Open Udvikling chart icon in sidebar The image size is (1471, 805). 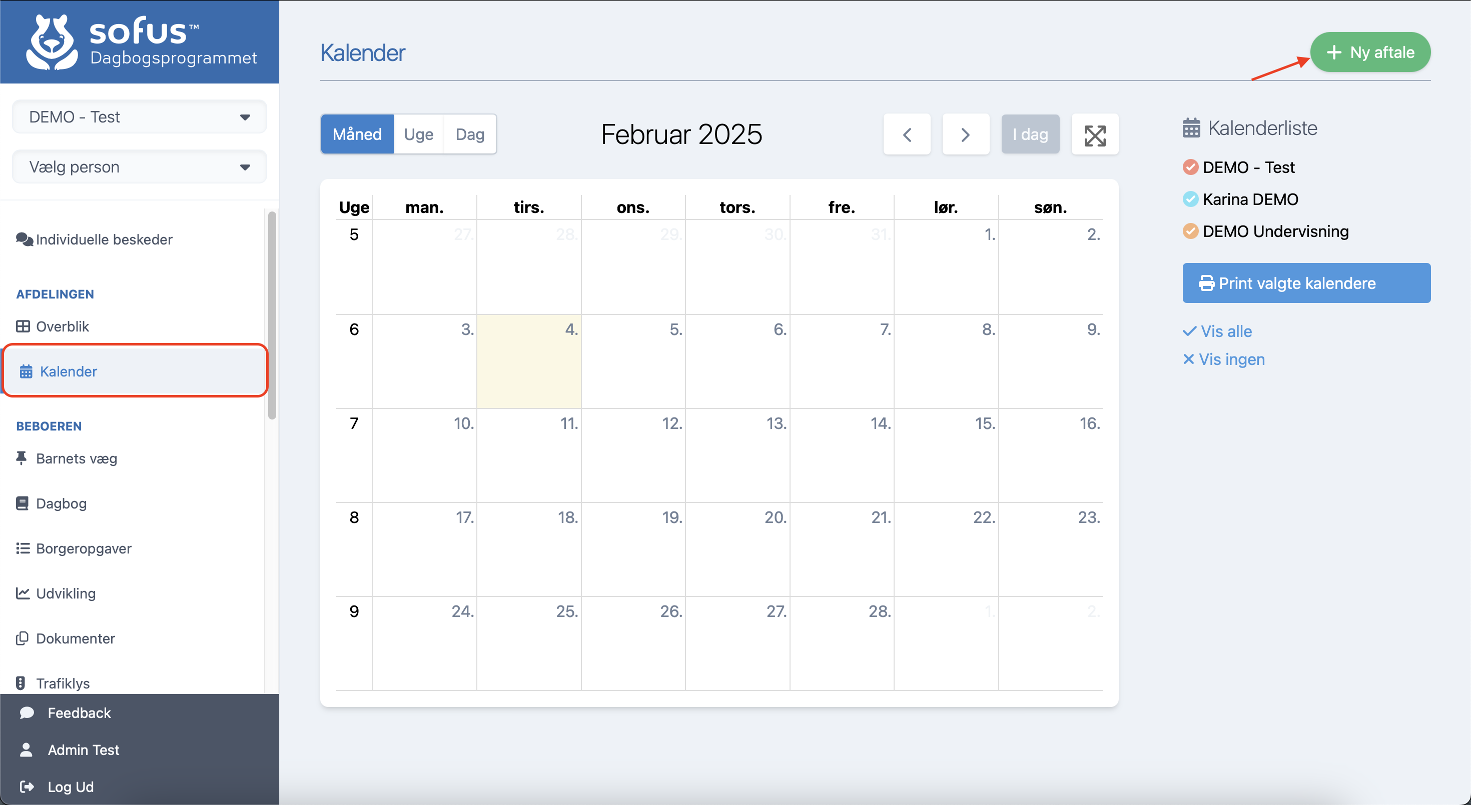(x=23, y=593)
